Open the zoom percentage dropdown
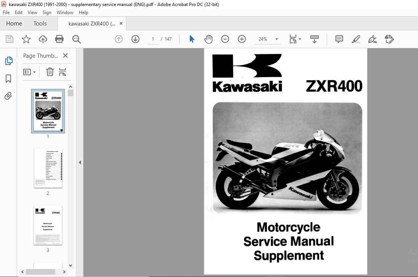Image resolution: width=418 pixels, height=277 pixels. (x=277, y=39)
